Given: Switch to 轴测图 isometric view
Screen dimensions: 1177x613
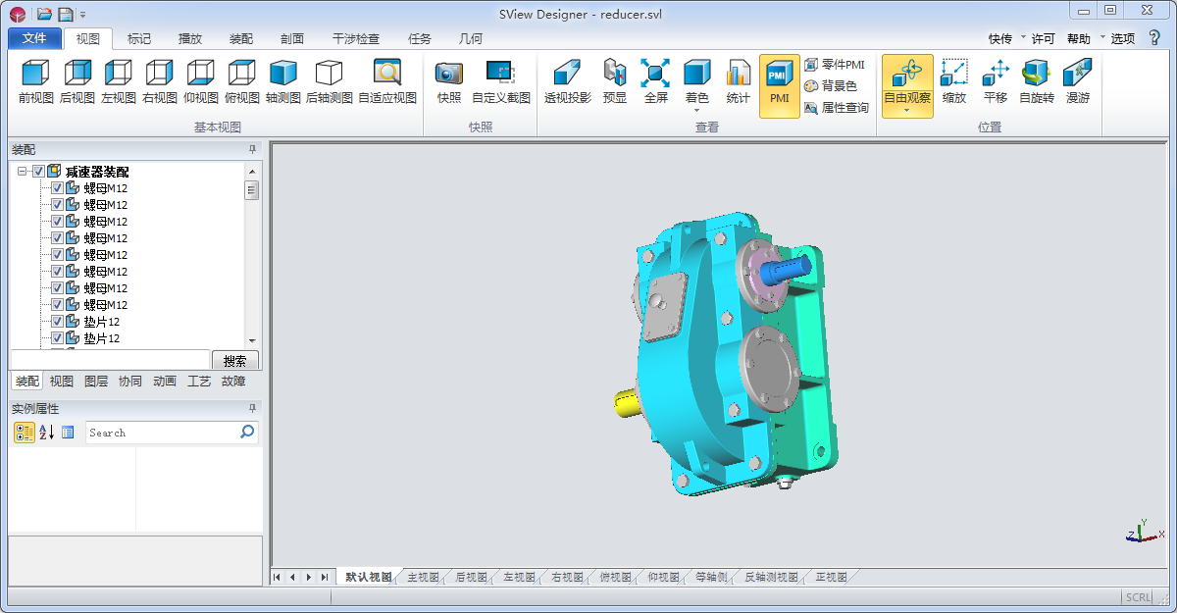Looking at the screenshot, I should (x=282, y=75).
